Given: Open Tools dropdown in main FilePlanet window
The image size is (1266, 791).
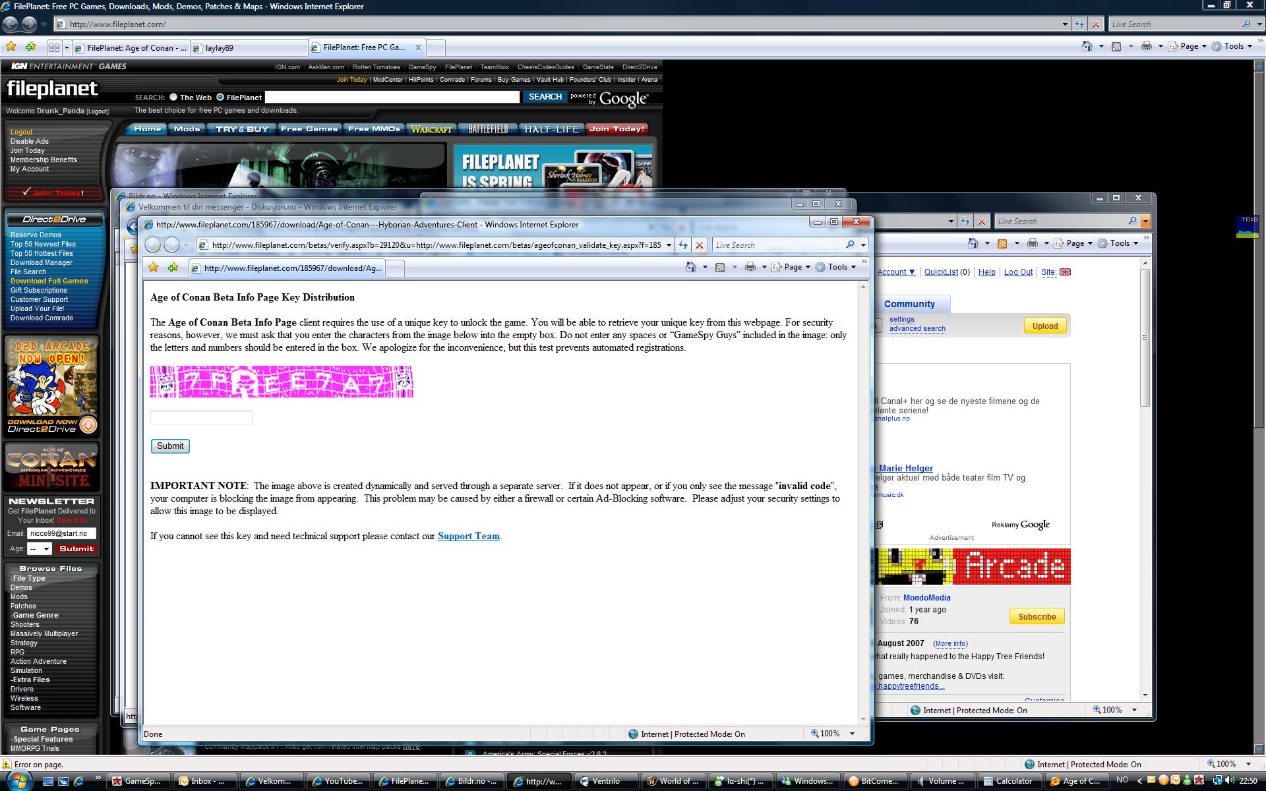Looking at the screenshot, I should tap(1233, 46).
